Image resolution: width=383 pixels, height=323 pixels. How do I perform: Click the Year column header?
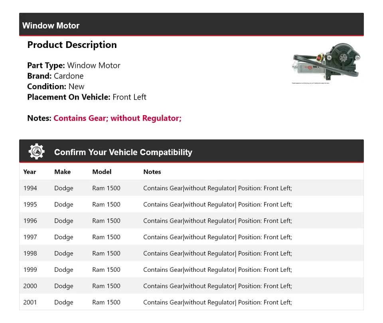point(30,172)
